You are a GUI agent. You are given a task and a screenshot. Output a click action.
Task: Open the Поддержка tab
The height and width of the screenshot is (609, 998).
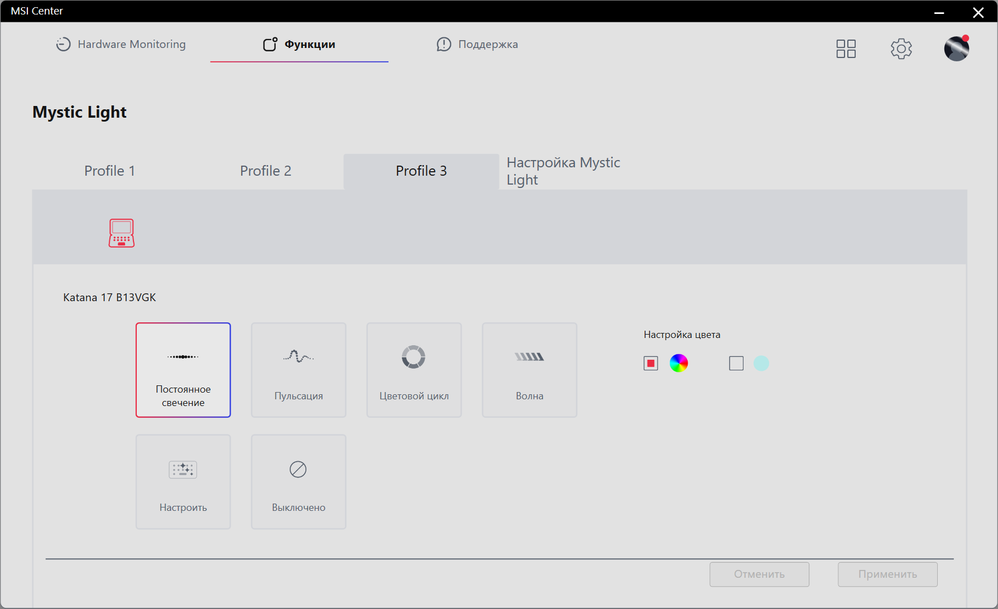pos(477,44)
